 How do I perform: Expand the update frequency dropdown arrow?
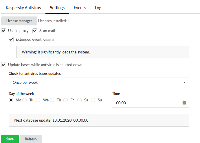coord(184,82)
